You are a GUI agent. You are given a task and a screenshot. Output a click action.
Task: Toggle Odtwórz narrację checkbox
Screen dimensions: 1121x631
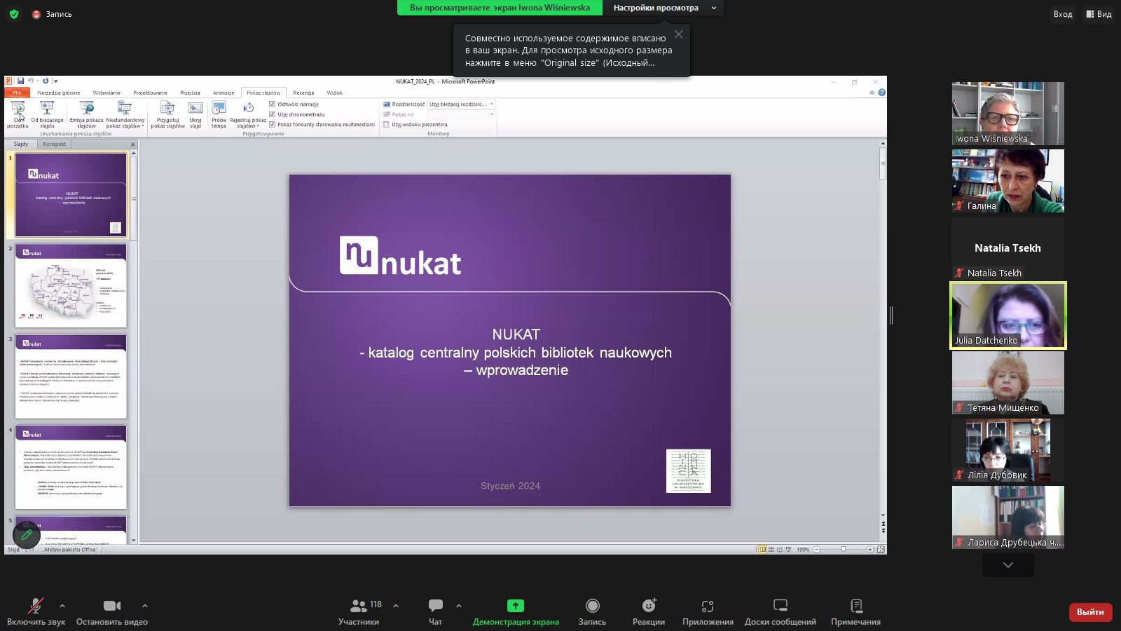[273, 104]
